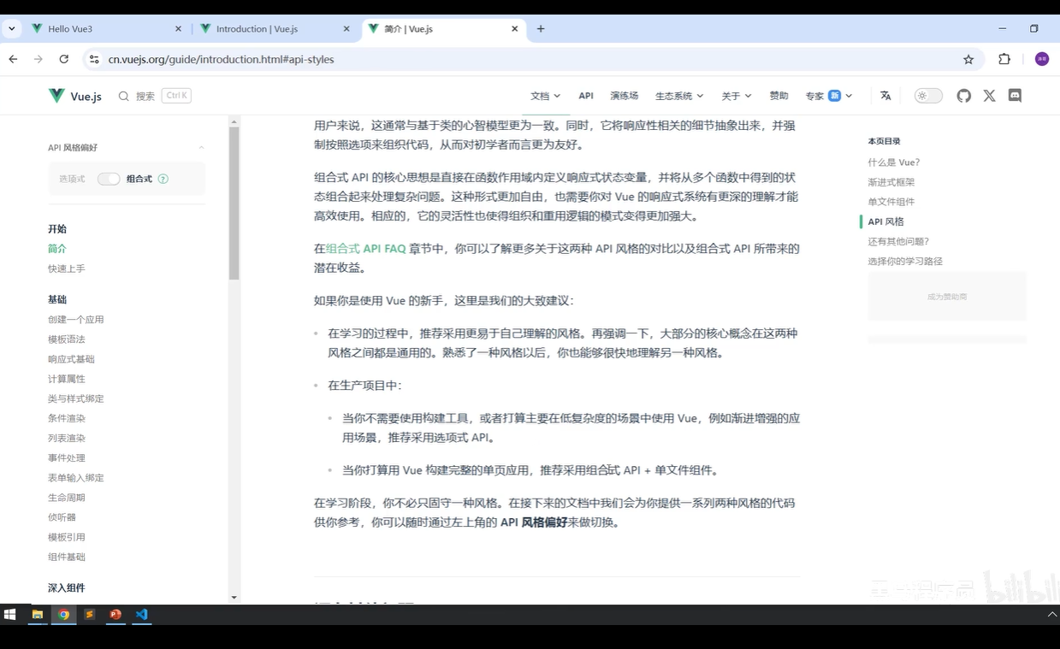The height and width of the screenshot is (649, 1060).
Task: Expand the 生态系统 dropdown menu
Action: 679,96
